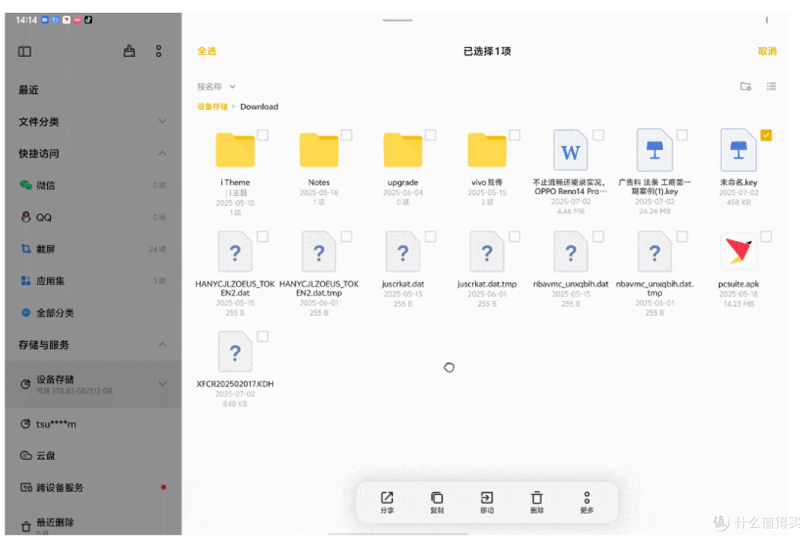Screen dimensions: 808x539
Task: Check the vivo互传 folder checkbox
Action: coord(514,135)
